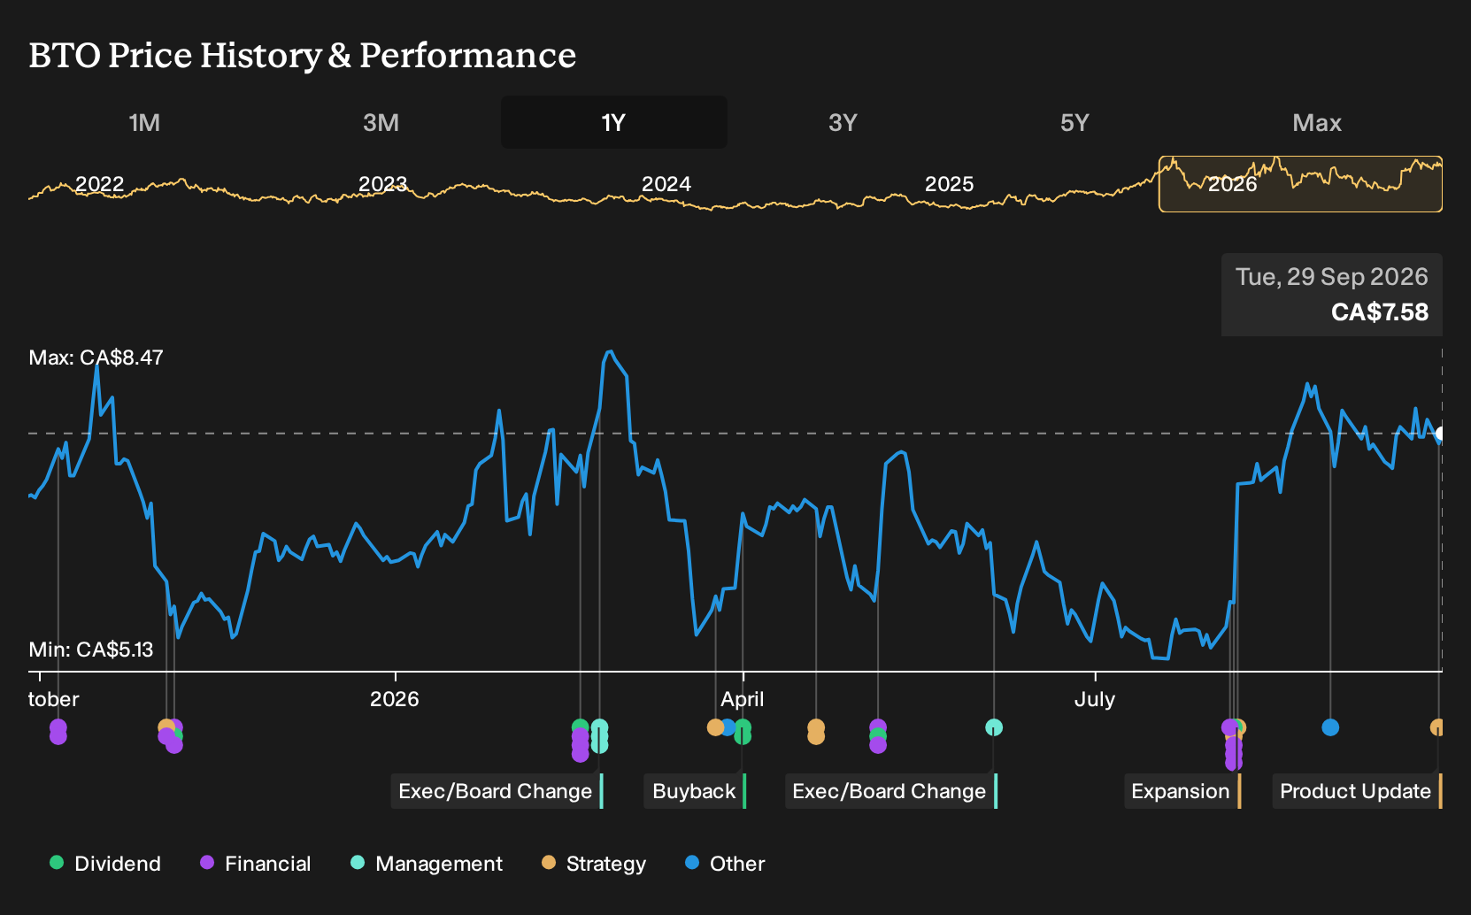
Task: Click the orange Strategy marker just before April
Action: tap(715, 727)
